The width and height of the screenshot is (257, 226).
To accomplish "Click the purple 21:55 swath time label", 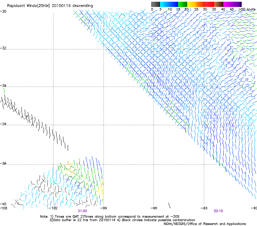I will click(82, 211).
